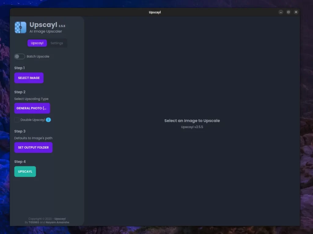Start upscaling with the green Upscayl button
The image size is (313, 234).
tap(25, 172)
